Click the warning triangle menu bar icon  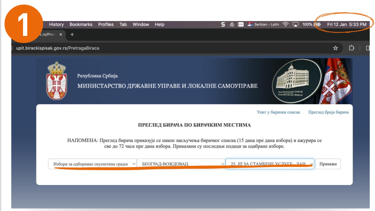pos(232,24)
